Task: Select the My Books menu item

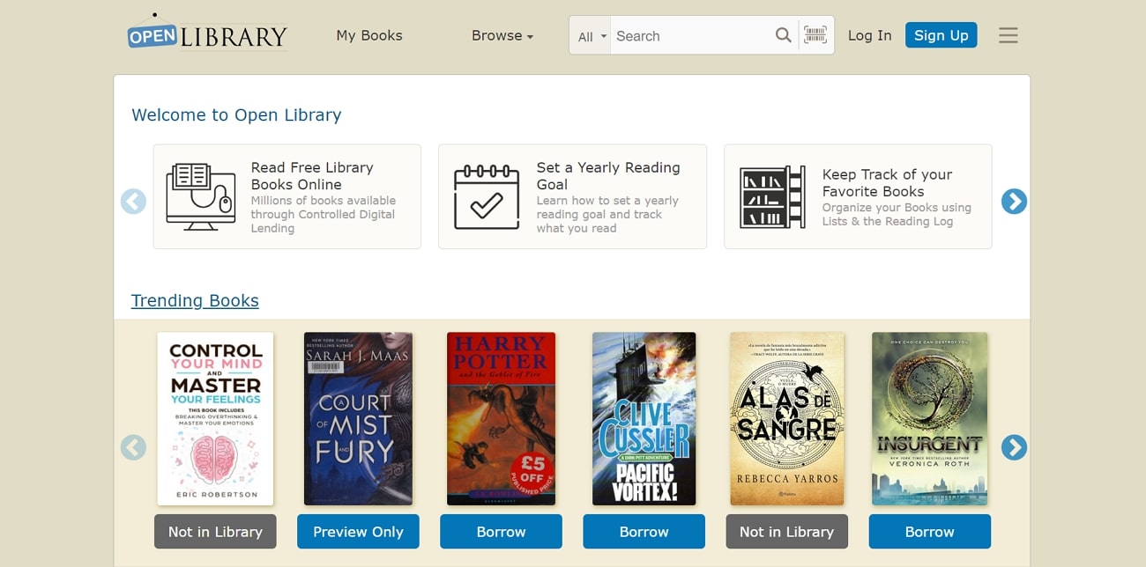Action: [x=368, y=35]
